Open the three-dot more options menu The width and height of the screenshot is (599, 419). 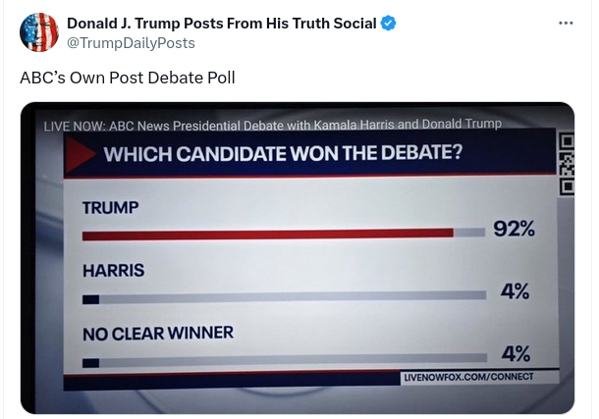565,24
